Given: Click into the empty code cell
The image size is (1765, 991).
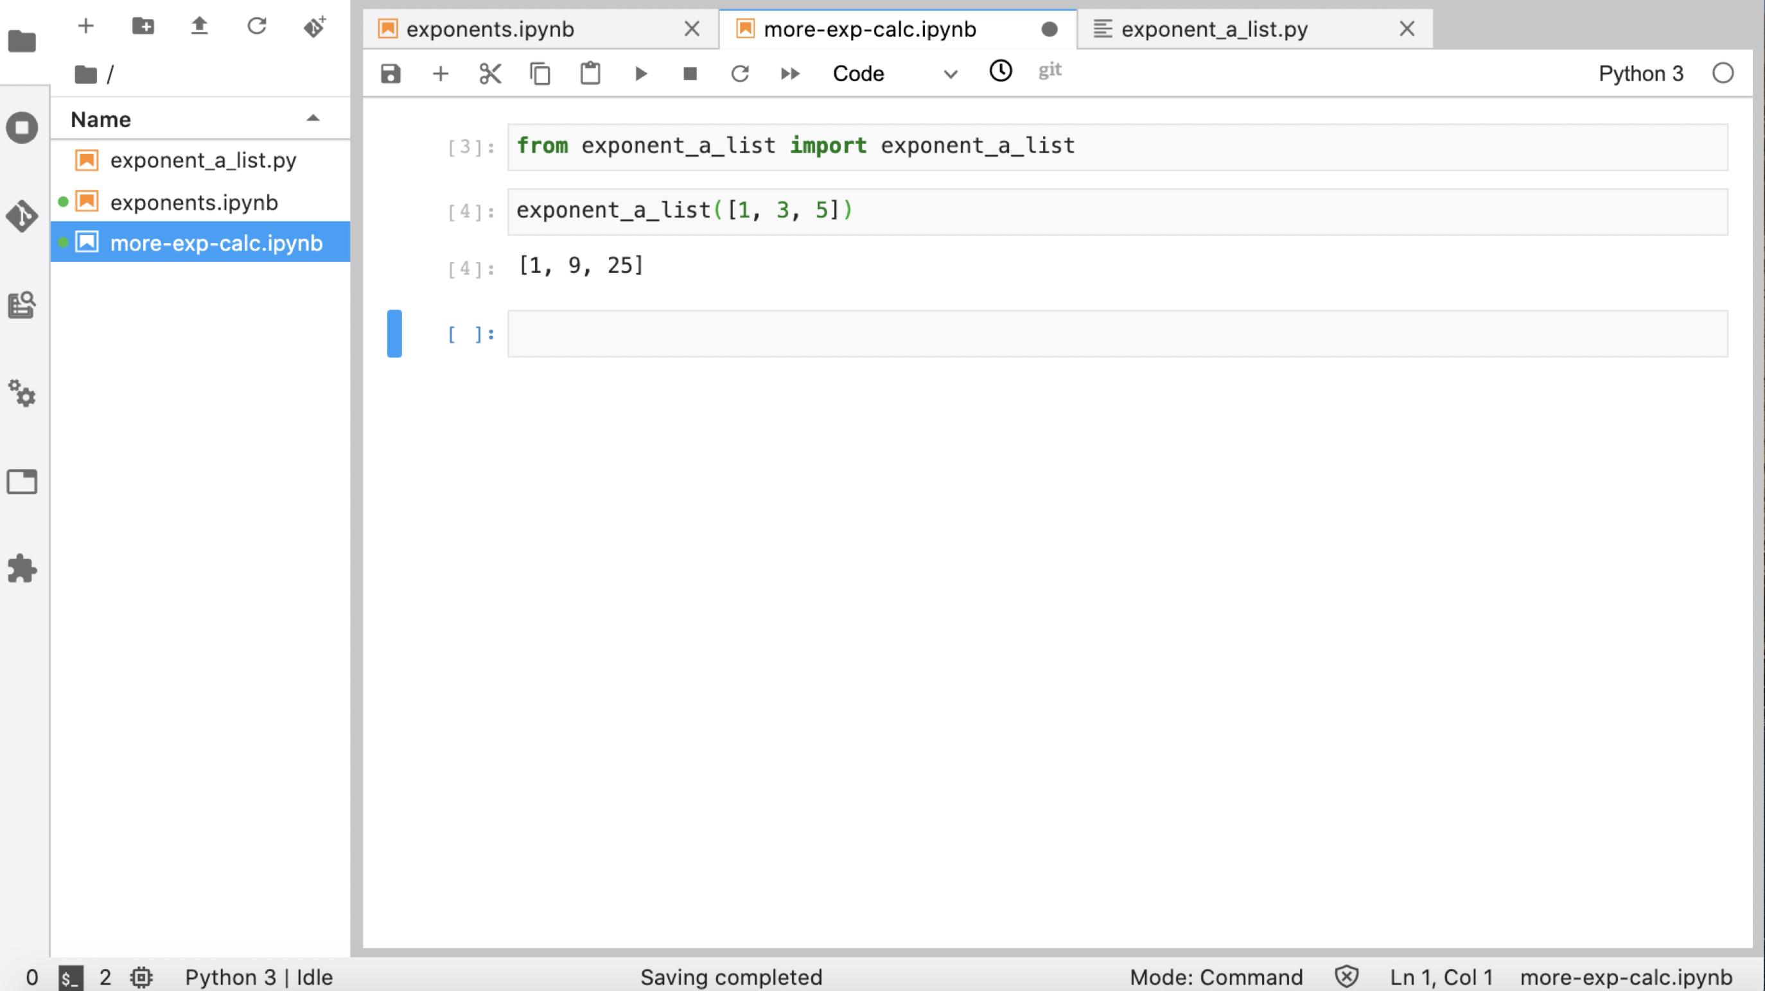Looking at the screenshot, I should coord(1117,334).
